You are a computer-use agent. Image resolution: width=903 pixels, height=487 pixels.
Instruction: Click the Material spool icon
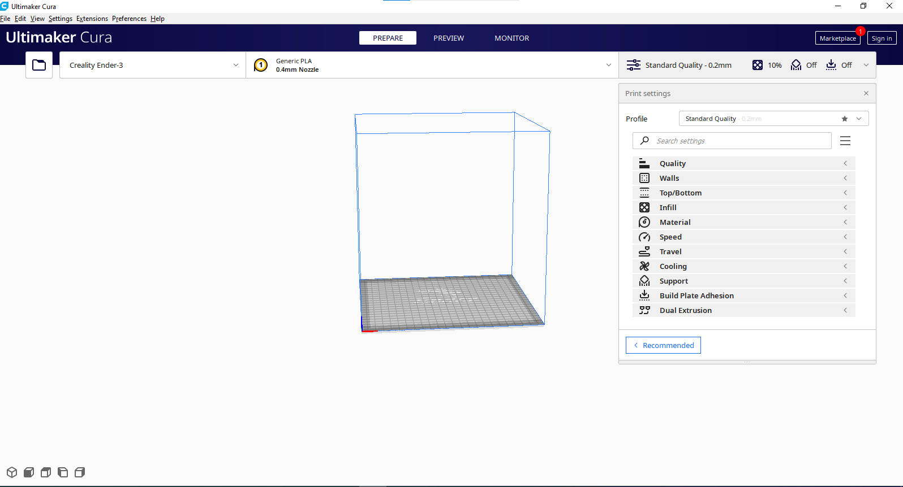point(644,222)
